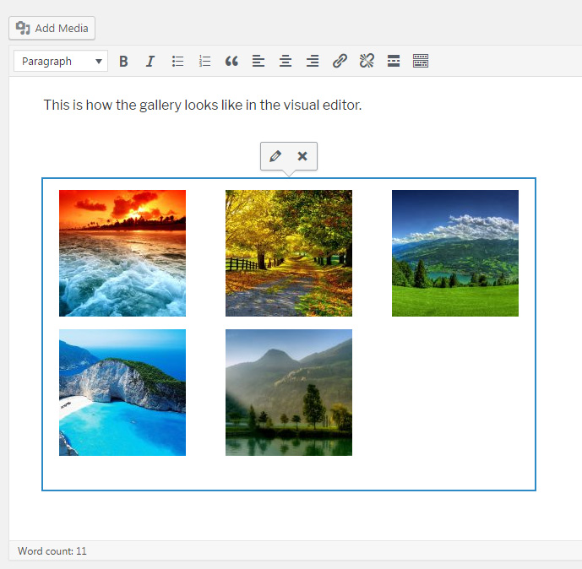This screenshot has width=582, height=569.
Task: Select the sunset ocean waves thumbnail
Action: click(122, 253)
